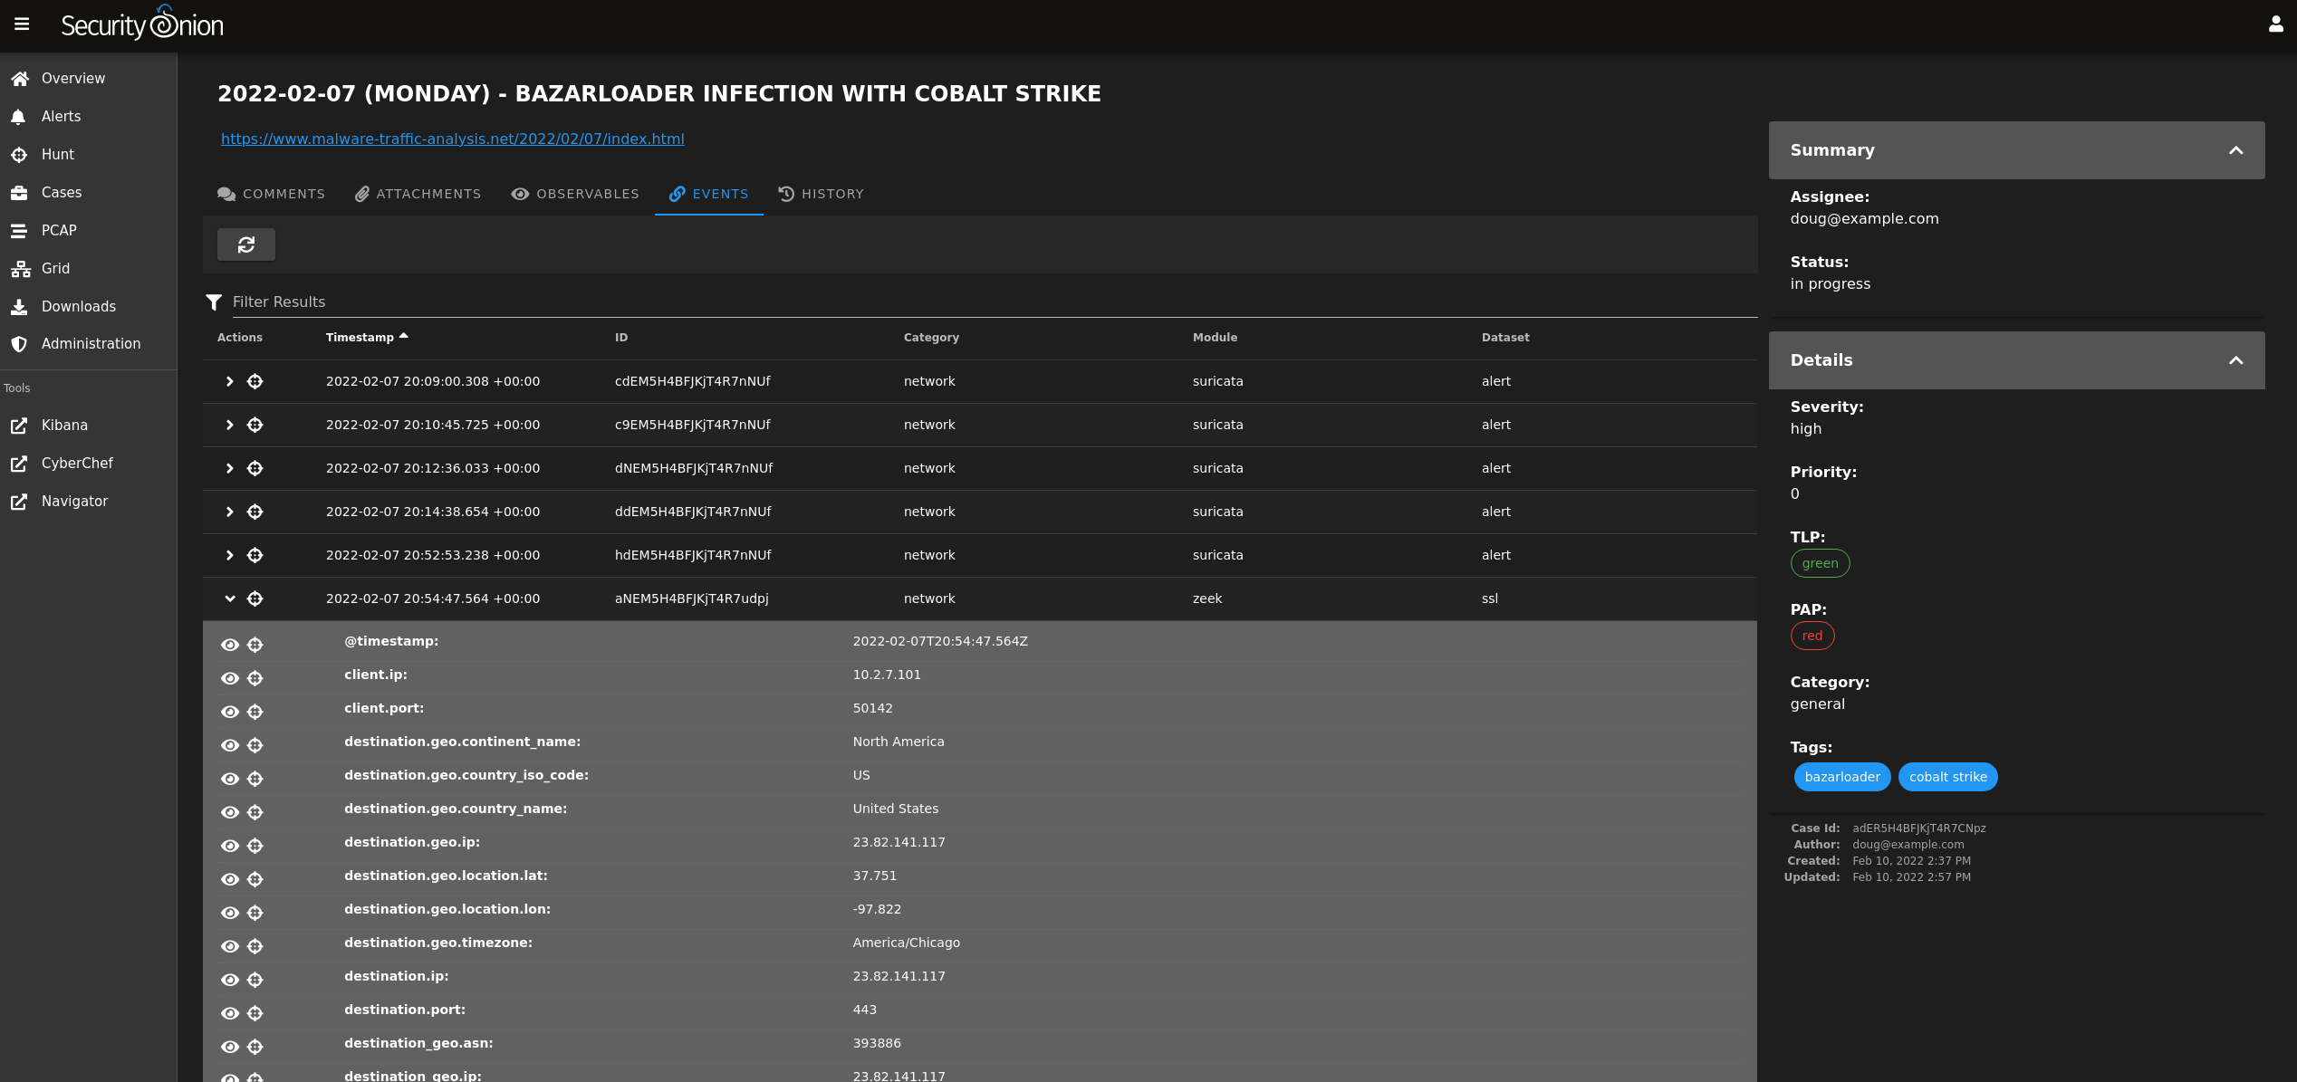This screenshot has width=2297, height=1082.
Task: Hunt on the @timestamp field value
Action: pos(255,646)
